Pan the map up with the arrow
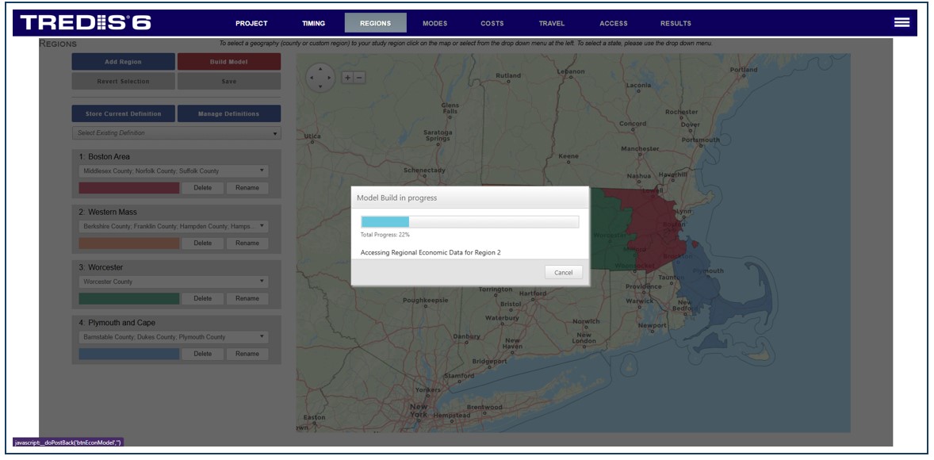The width and height of the screenshot is (934, 460). 320,68
